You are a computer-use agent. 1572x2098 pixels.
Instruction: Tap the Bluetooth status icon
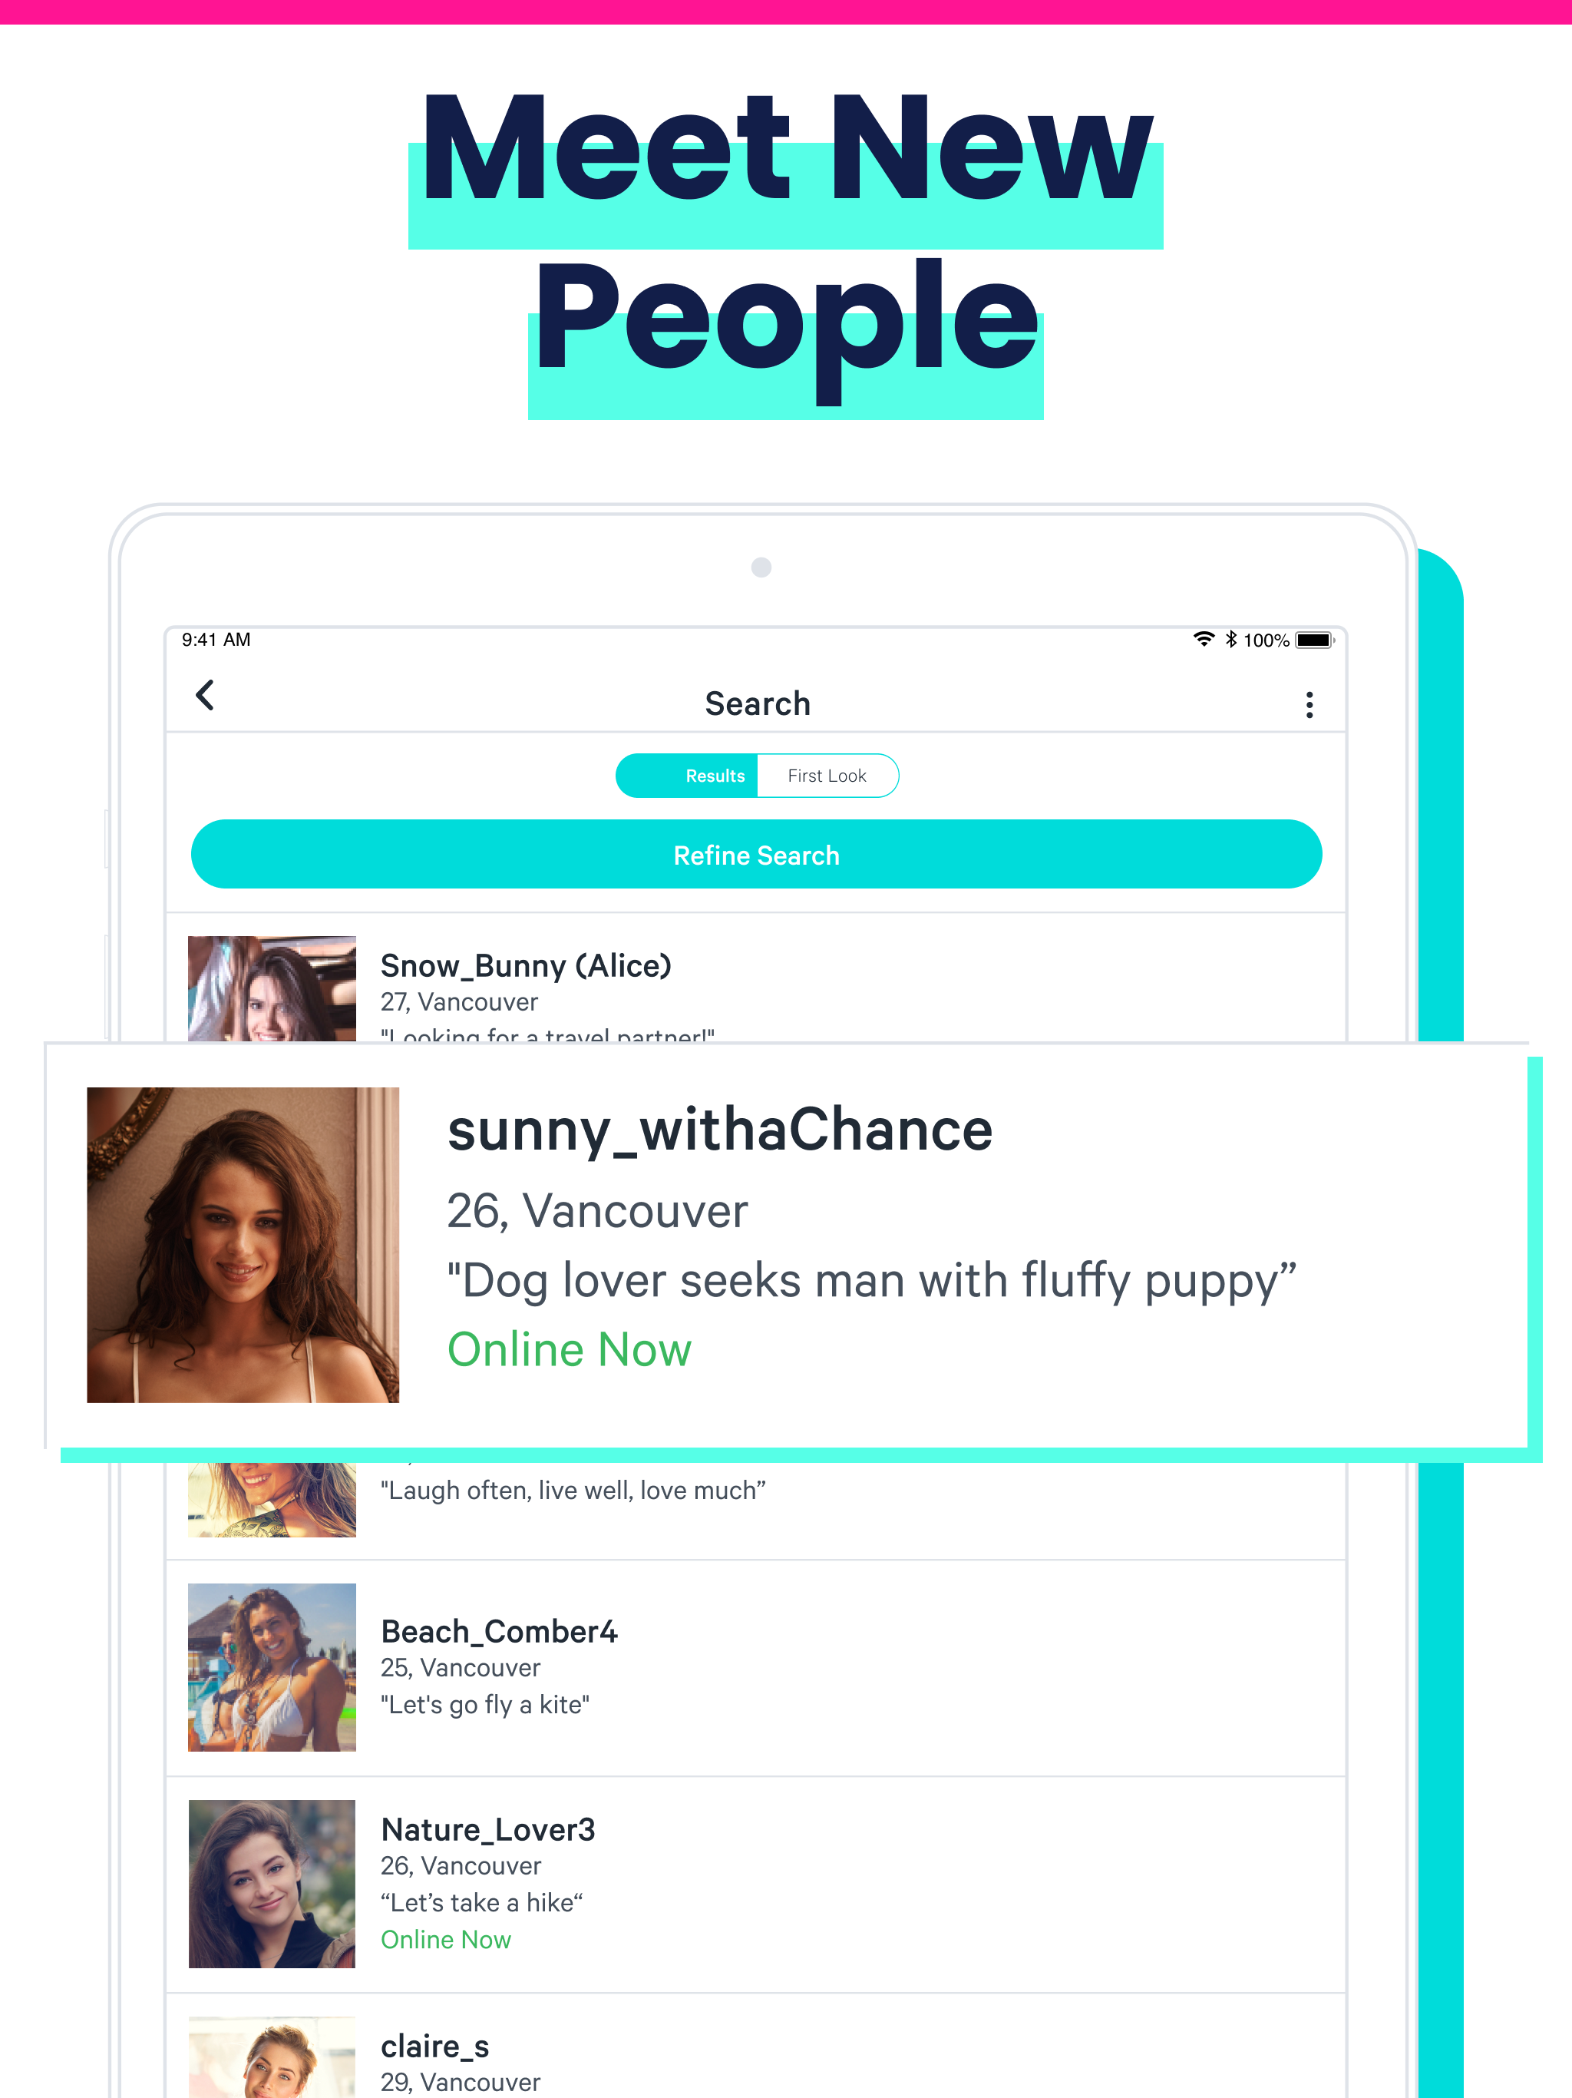1238,643
